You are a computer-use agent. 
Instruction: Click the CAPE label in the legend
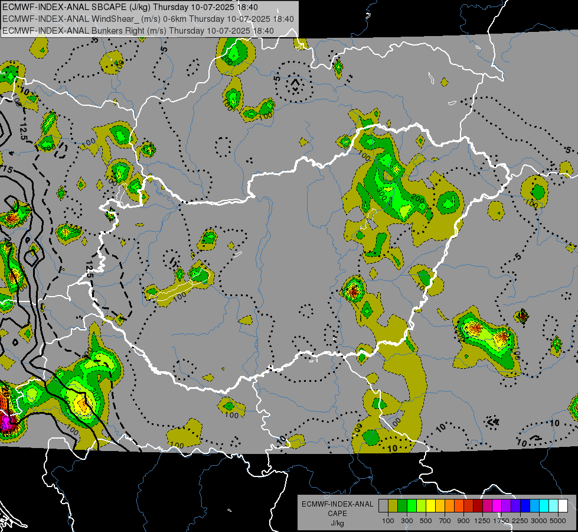(337, 514)
